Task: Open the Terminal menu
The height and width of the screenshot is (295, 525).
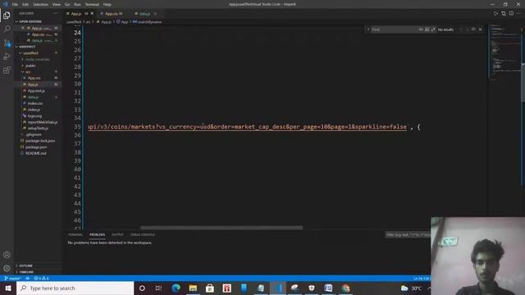Action: pyautogui.click(x=92, y=4)
